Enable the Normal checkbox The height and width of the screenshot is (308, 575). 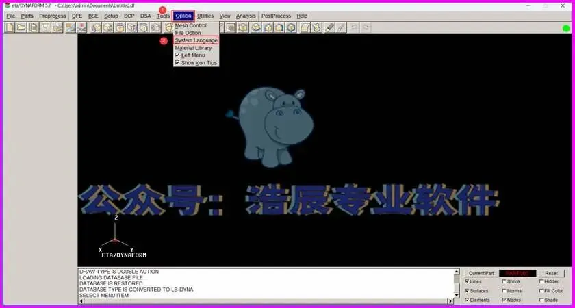tap(504, 290)
